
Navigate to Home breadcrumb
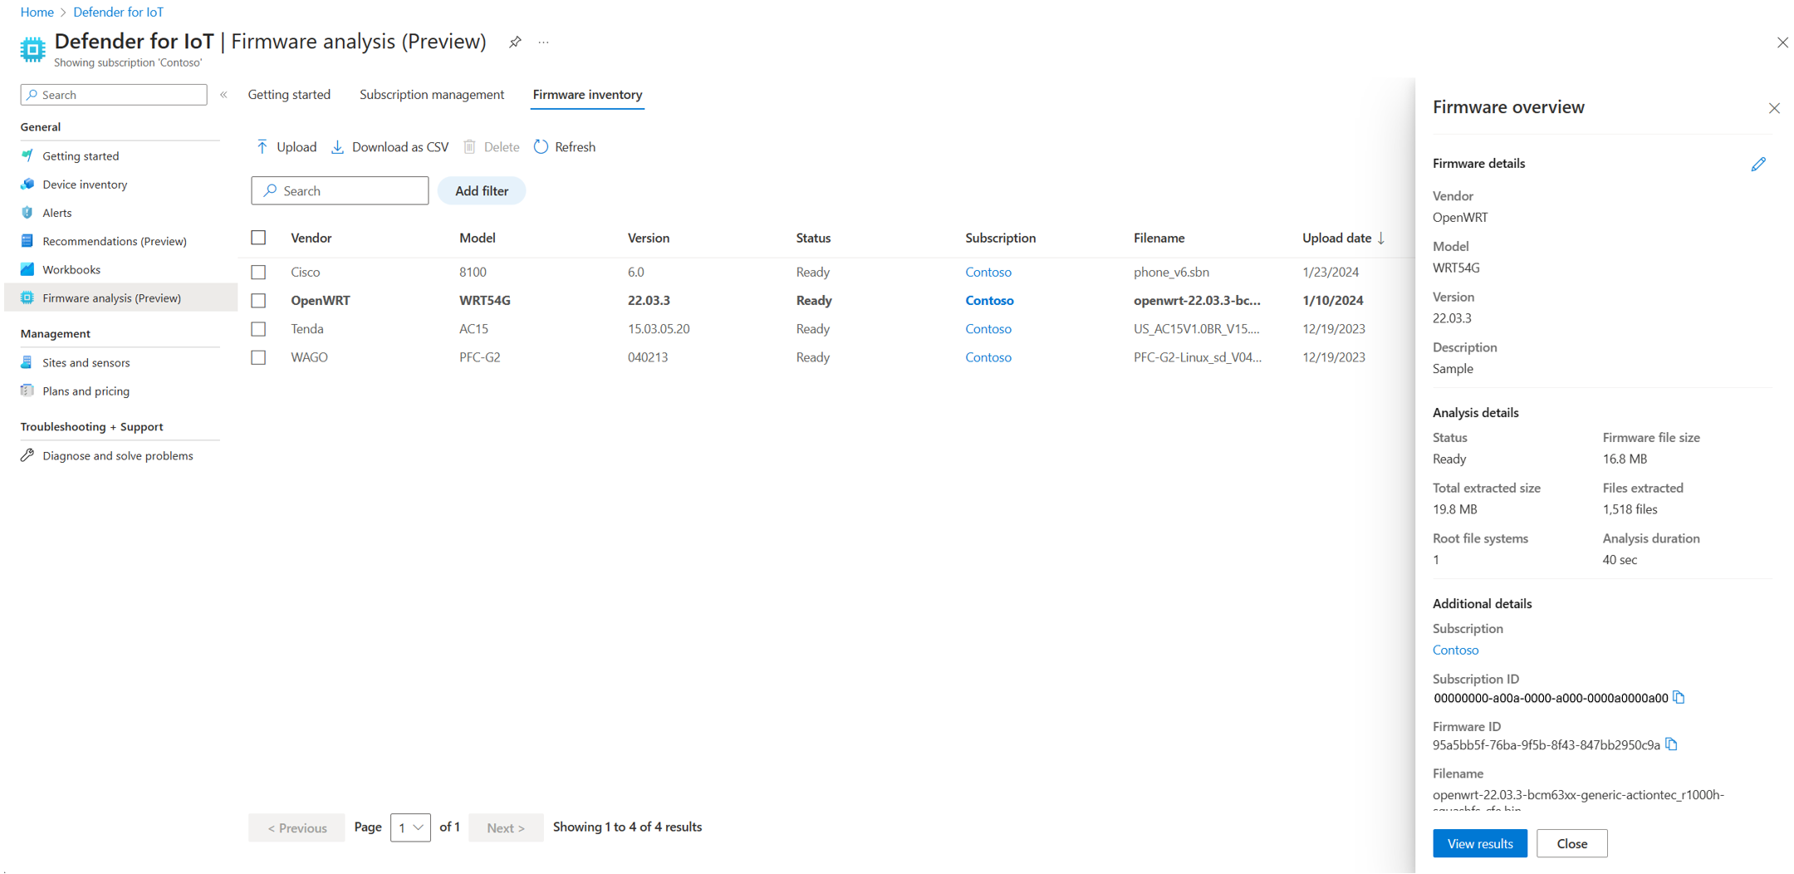(37, 12)
